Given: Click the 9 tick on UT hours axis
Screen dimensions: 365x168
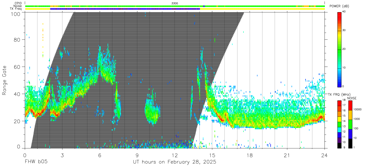Looking at the screenshot, I should pos(137,155).
